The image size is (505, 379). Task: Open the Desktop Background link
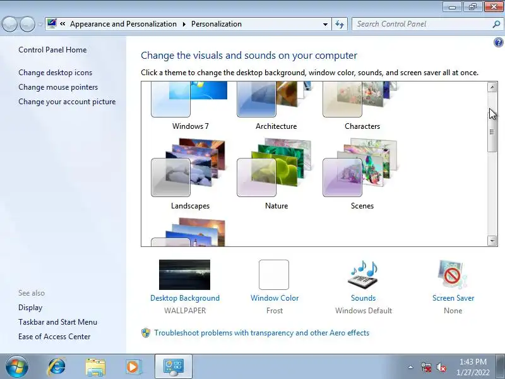pos(185,298)
